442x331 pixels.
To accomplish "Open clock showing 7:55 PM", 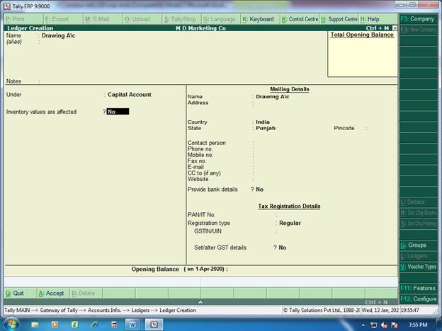I will point(418,325).
